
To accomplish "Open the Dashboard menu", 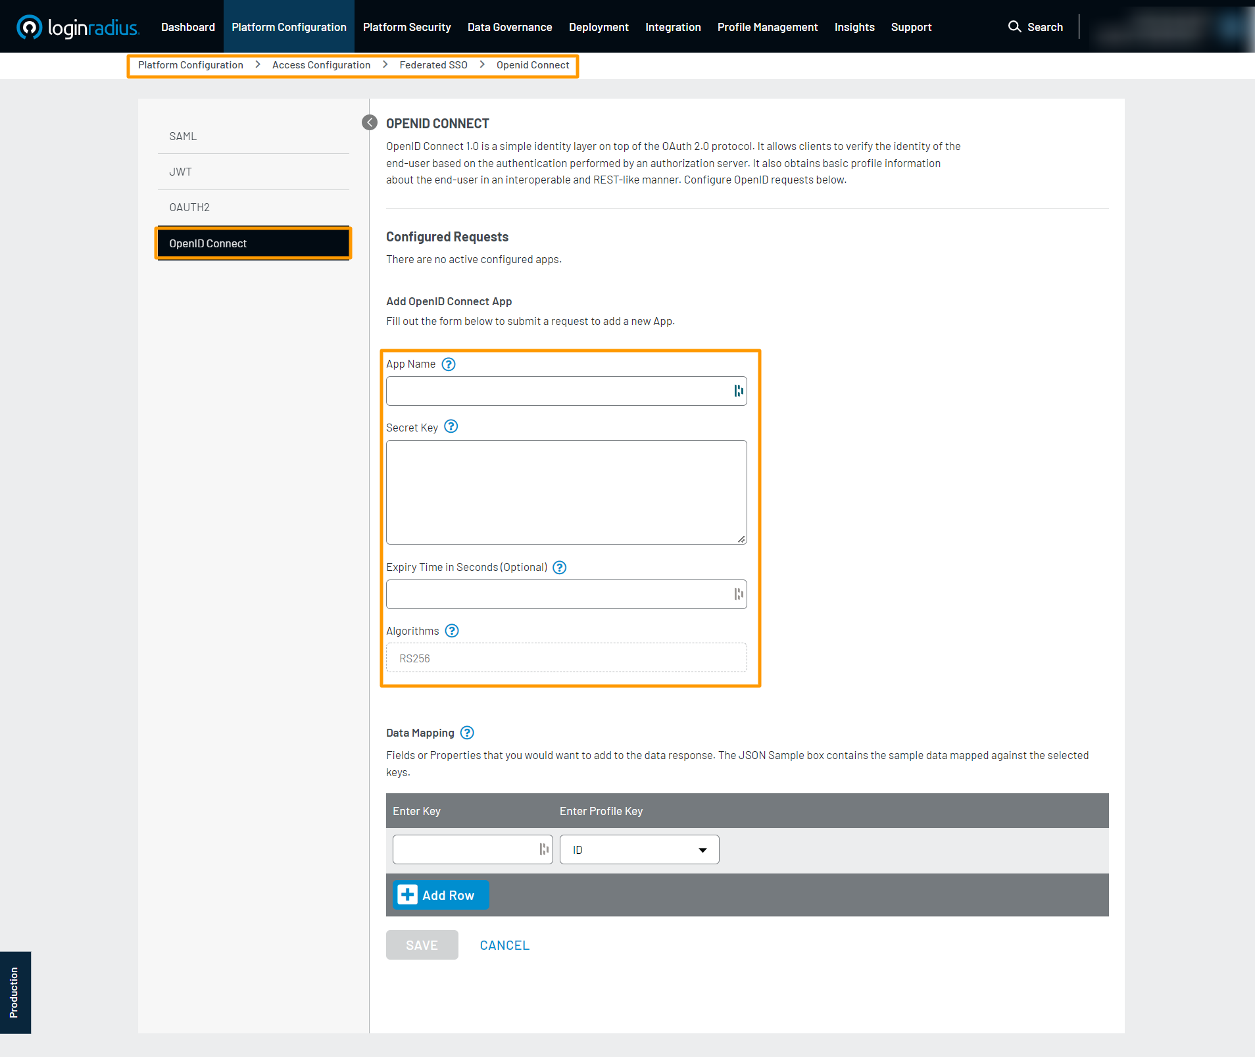I will [188, 27].
